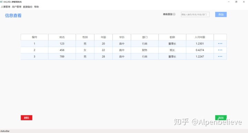Click the 学历 column header
Viewport: 248px width, 133px height.
[122, 37]
